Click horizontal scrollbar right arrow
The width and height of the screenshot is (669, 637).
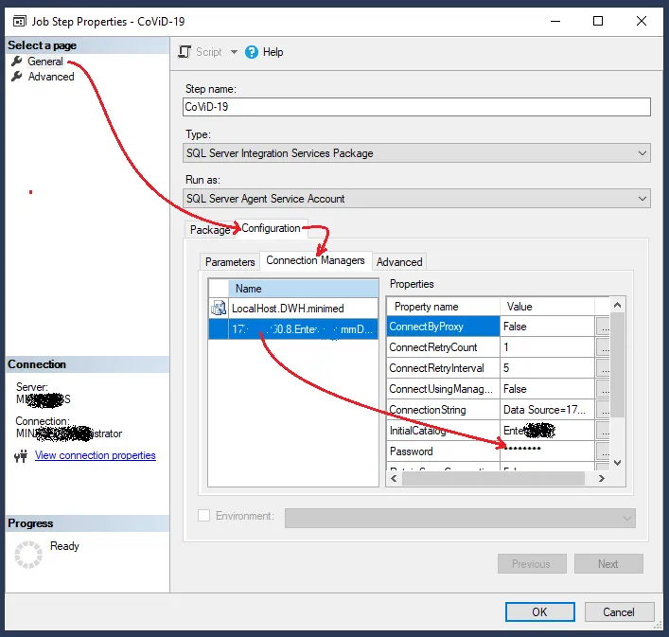pyautogui.click(x=602, y=479)
